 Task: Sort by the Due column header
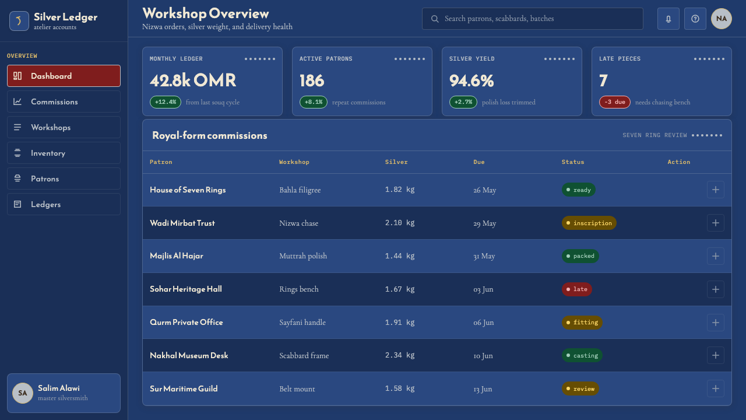(479, 162)
